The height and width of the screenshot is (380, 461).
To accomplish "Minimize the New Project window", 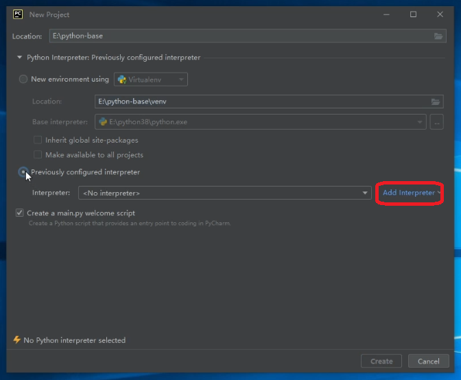I will (386, 14).
